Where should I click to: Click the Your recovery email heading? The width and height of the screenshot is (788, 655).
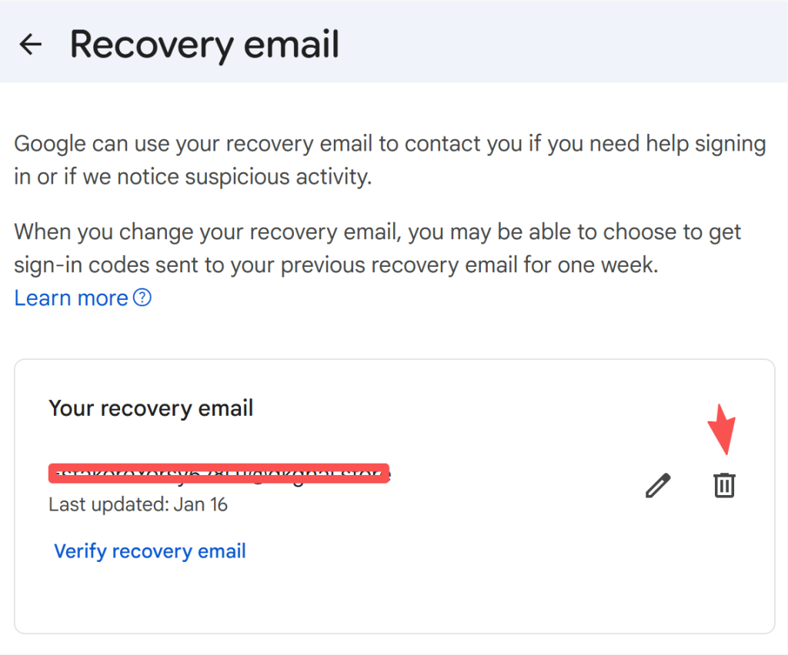tap(151, 407)
